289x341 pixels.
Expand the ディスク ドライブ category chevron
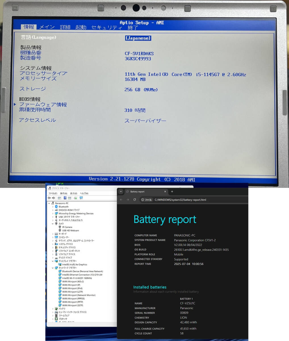[53, 258]
